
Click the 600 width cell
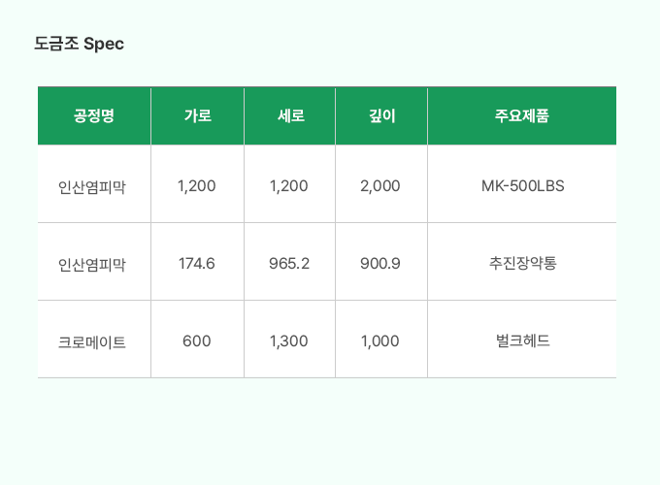click(197, 340)
